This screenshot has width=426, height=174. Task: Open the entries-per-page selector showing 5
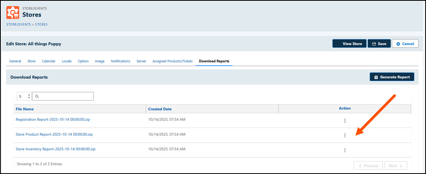(x=24, y=96)
